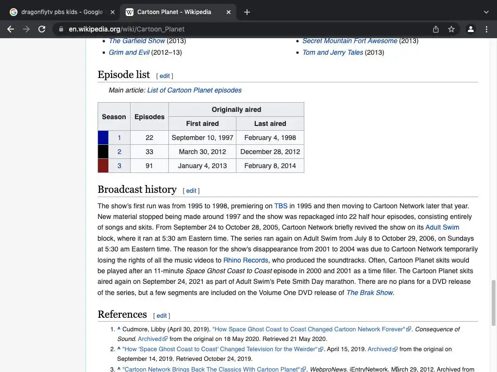
Task: Open season 2 link in table
Action: point(119,152)
